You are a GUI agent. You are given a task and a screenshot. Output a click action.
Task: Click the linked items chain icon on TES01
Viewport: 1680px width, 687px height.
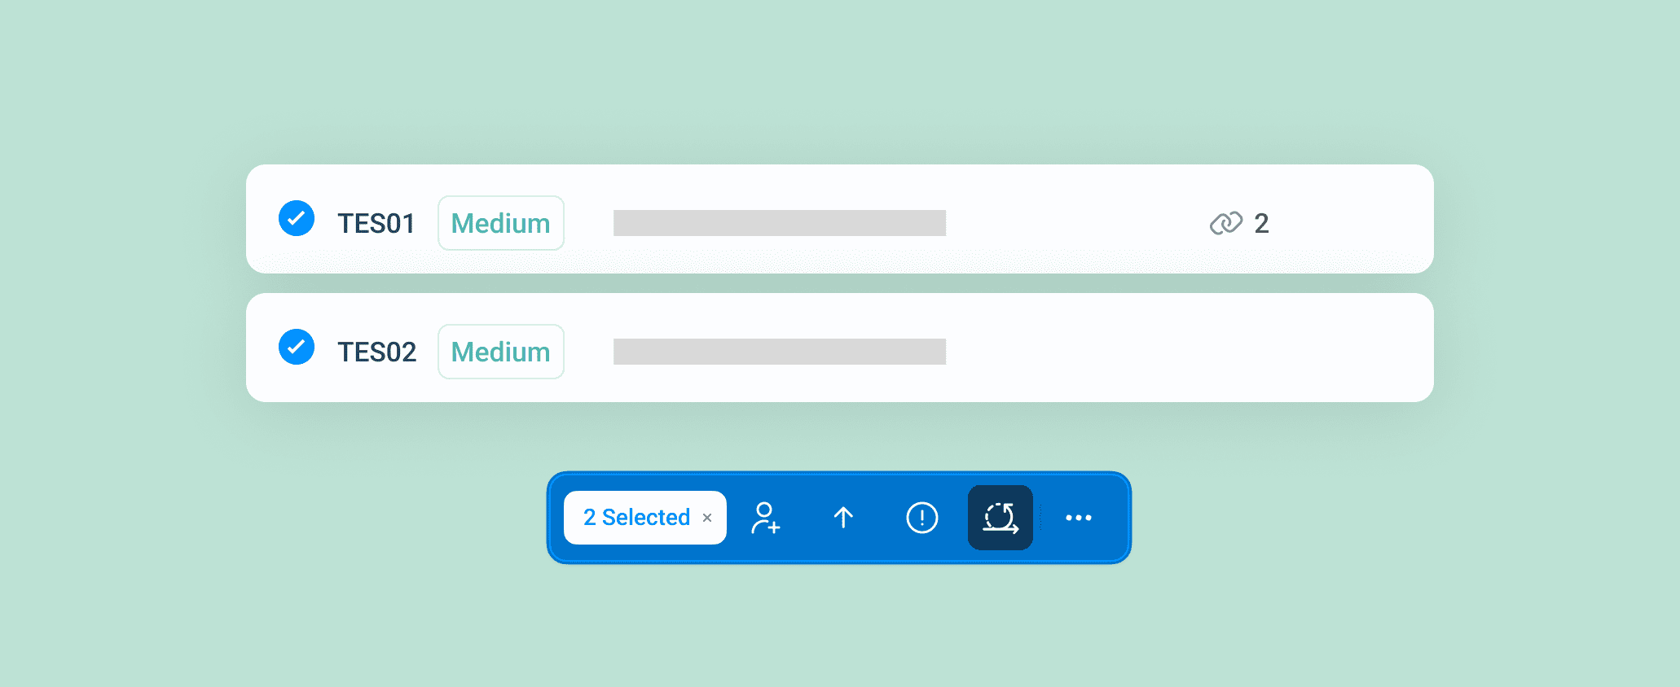(x=1225, y=223)
